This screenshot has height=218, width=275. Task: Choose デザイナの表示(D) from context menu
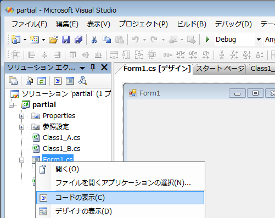click(x=120, y=211)
